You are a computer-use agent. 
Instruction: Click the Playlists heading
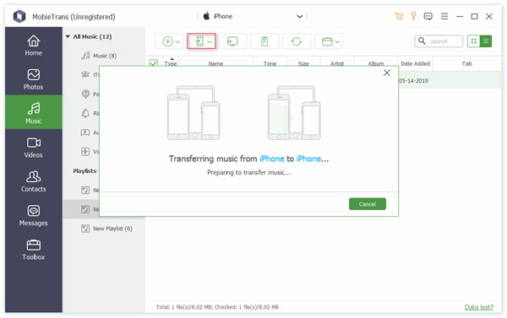pos(84,170)
